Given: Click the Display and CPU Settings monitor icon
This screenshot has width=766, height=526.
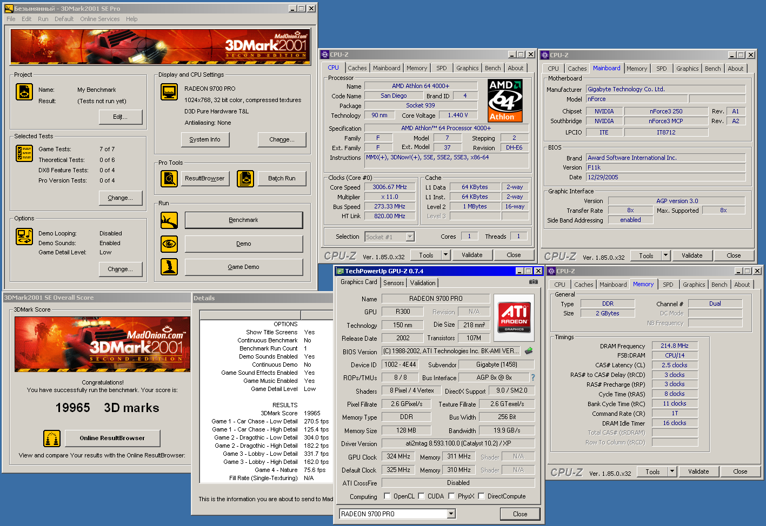Looking at the screenshot, I should 169,92.
